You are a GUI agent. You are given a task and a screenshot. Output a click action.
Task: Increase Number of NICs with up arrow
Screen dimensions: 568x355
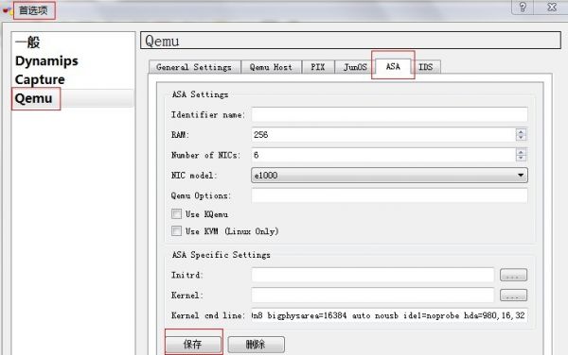point(521,152)
